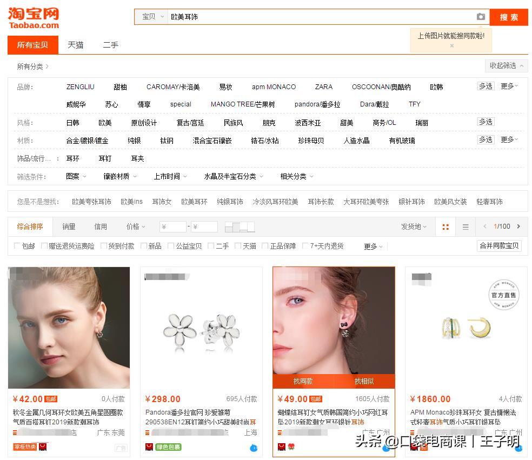Click the 包邮 badge on ¥49.00 item
The width and height of the screenshot is (532, 460).
[316, 399]
